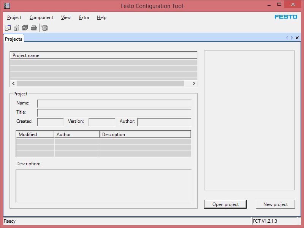The height and width of the screenshot is (228, 304).
Task: Click the Version input field
Action: (102, 122)
